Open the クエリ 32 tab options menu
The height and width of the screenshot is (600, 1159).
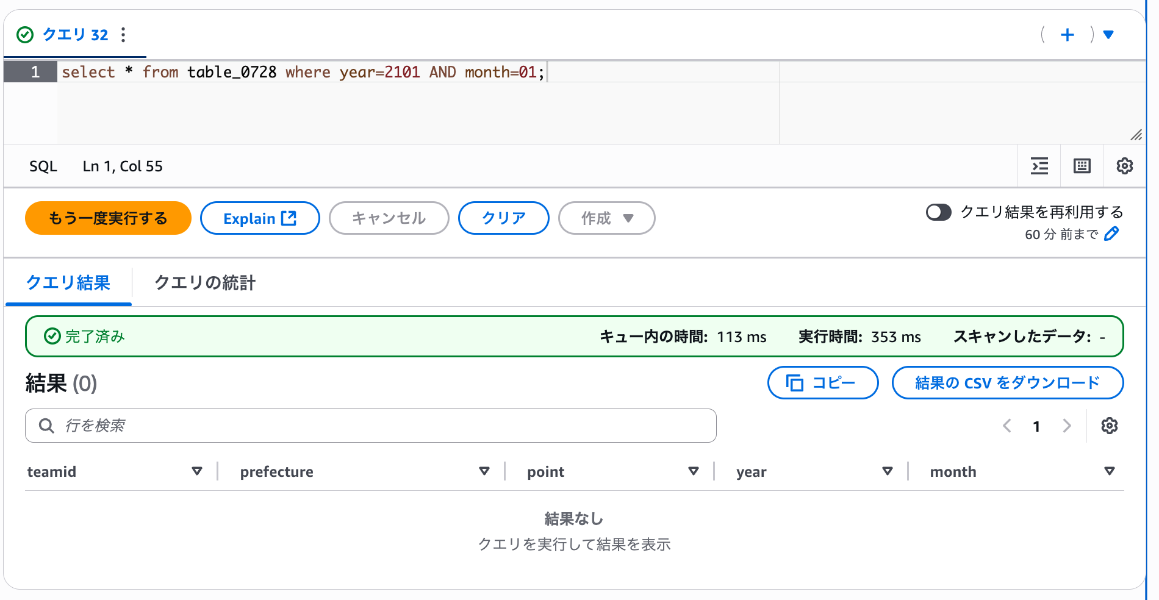click(x=123, y=35)
